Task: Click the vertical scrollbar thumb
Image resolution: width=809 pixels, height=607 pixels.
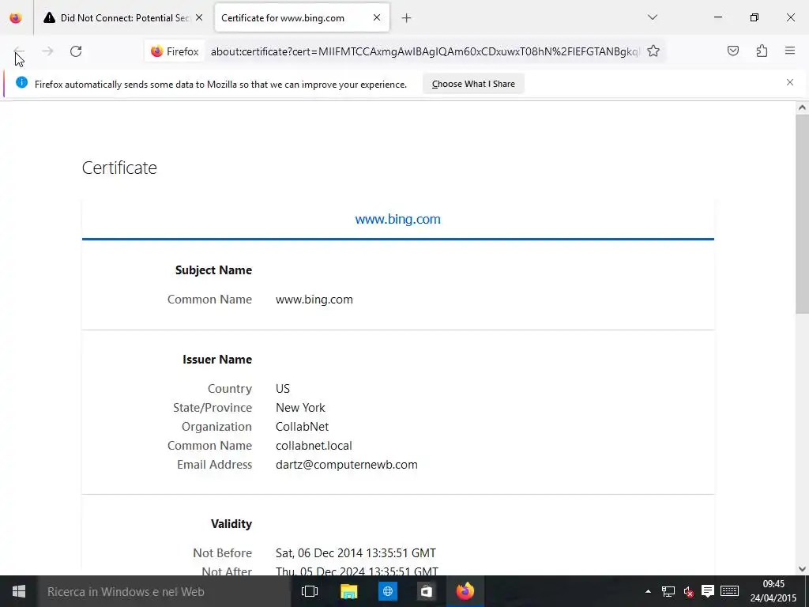Action: point(802,213)
